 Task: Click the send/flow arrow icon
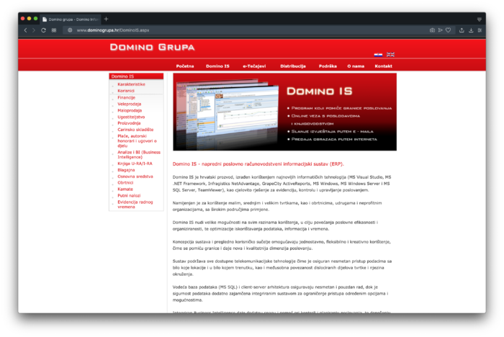[x=440, y=30]
